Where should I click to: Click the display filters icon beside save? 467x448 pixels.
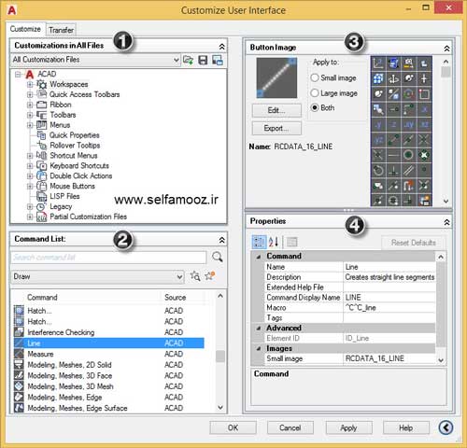pos(218,60)
